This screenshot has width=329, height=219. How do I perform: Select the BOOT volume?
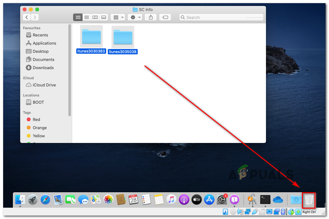35,102
